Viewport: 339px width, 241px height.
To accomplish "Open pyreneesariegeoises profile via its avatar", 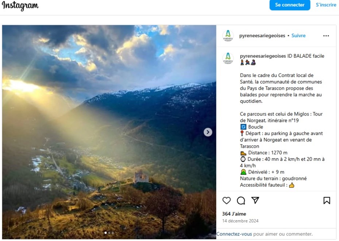I will [228, 35].
